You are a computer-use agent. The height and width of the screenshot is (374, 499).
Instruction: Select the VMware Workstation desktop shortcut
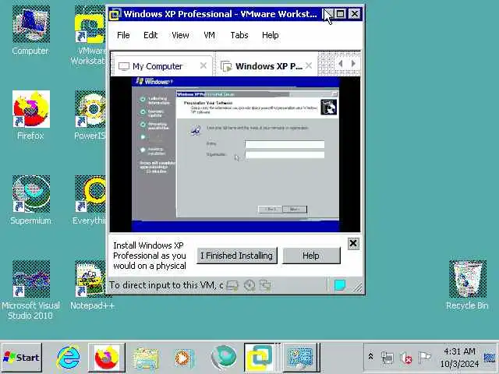(90, 35)
